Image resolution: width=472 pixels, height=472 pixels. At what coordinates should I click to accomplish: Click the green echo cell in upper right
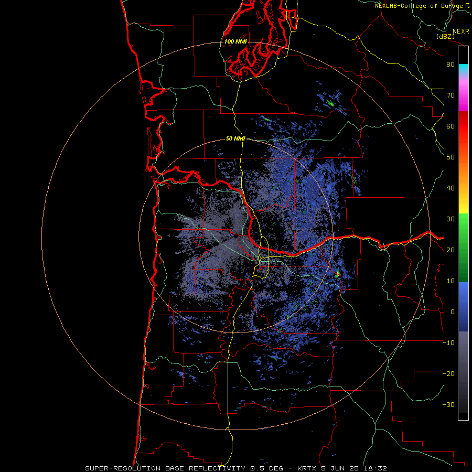[x=331, y=103]
